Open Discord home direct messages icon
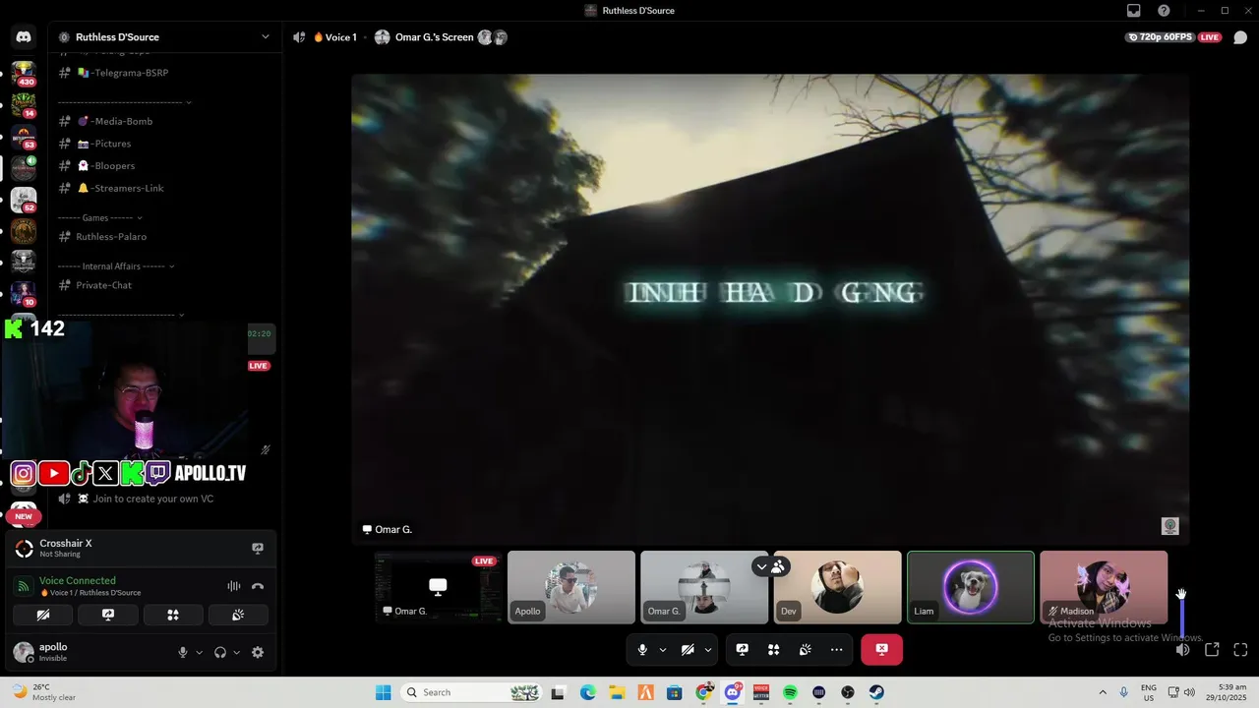 point(24,36)
